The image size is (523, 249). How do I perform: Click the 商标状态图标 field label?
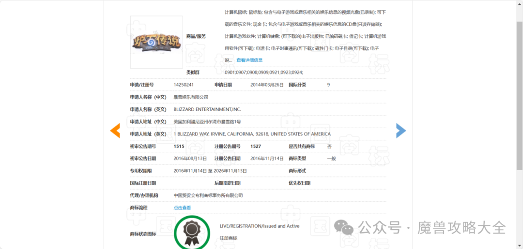point(143,234)
